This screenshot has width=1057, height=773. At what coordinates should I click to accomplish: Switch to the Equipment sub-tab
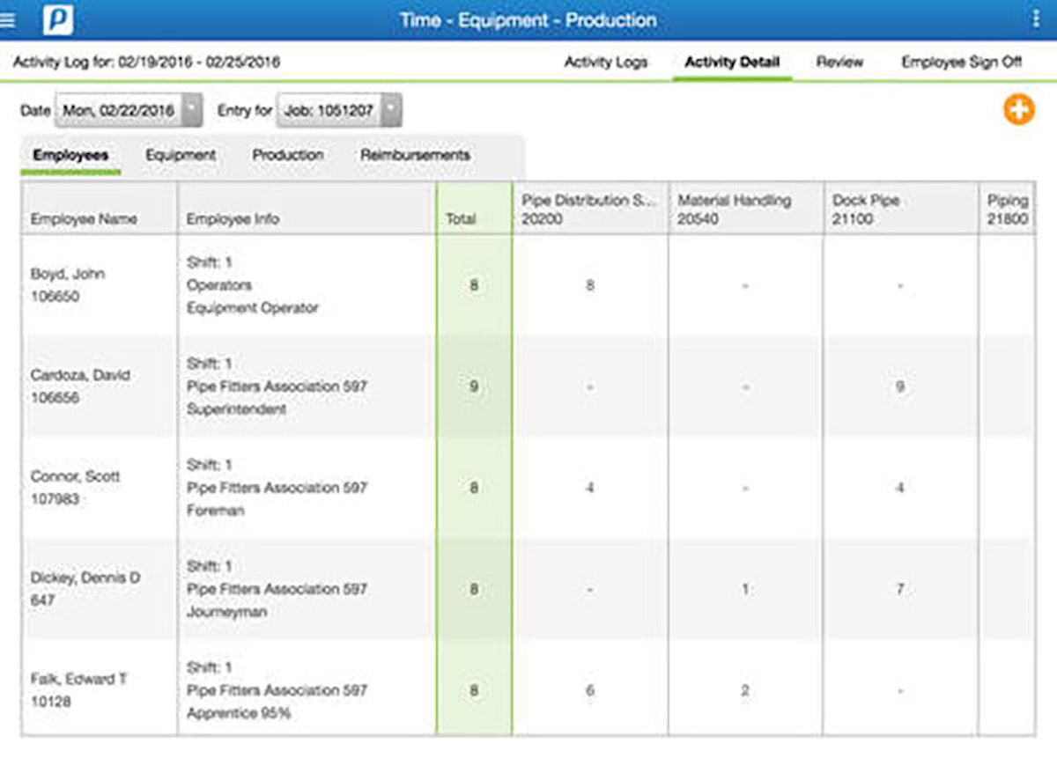181,155
